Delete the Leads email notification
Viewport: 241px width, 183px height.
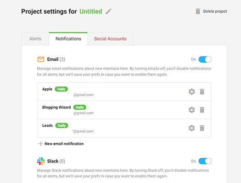(202, 128)
